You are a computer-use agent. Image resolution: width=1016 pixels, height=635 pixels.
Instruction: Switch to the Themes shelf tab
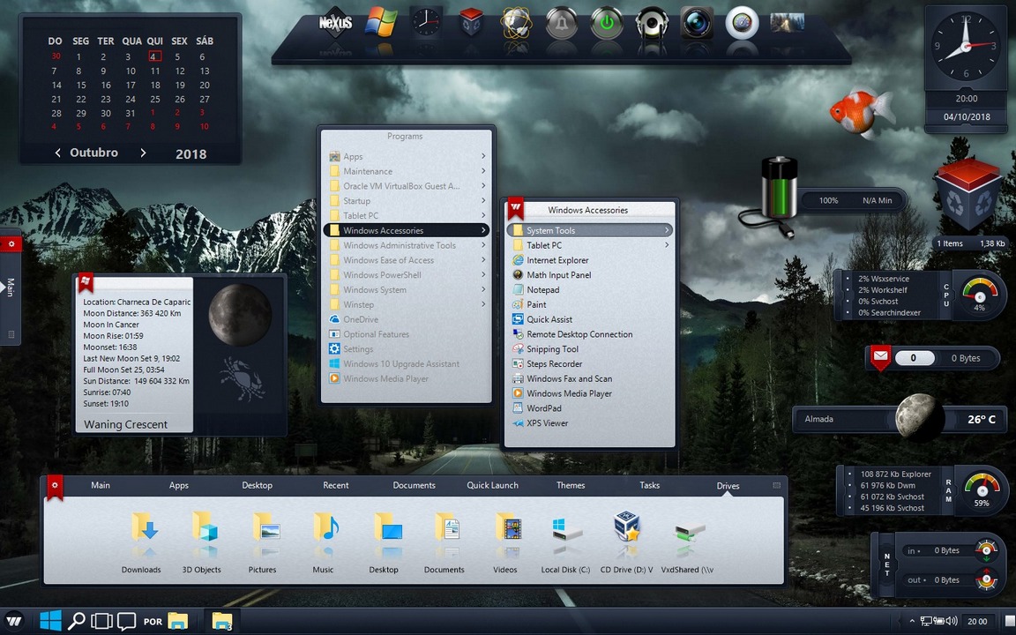click(571, 485)
